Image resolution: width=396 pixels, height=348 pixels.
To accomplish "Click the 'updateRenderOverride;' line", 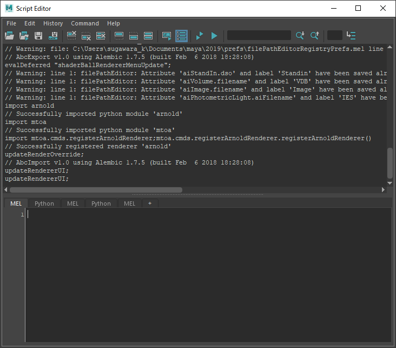I will [x=44, y=154].
